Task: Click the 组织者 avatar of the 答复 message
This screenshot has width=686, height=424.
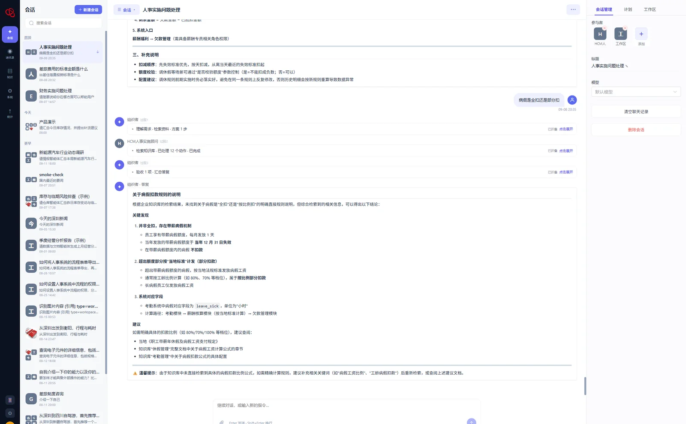Action: coord(120,186)
